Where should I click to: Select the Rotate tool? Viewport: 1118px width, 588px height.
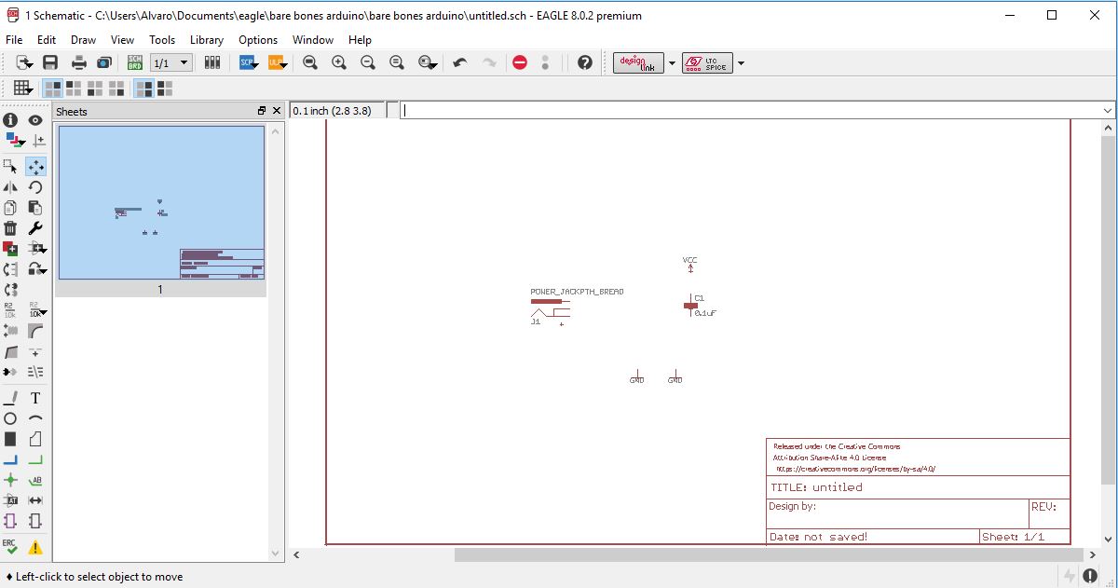click(35, 187)
